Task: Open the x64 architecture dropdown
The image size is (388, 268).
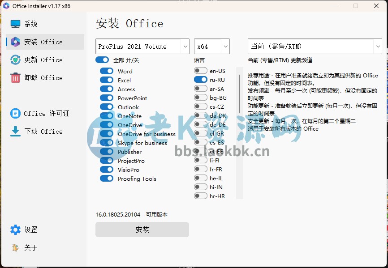Action: pos(212,46)
